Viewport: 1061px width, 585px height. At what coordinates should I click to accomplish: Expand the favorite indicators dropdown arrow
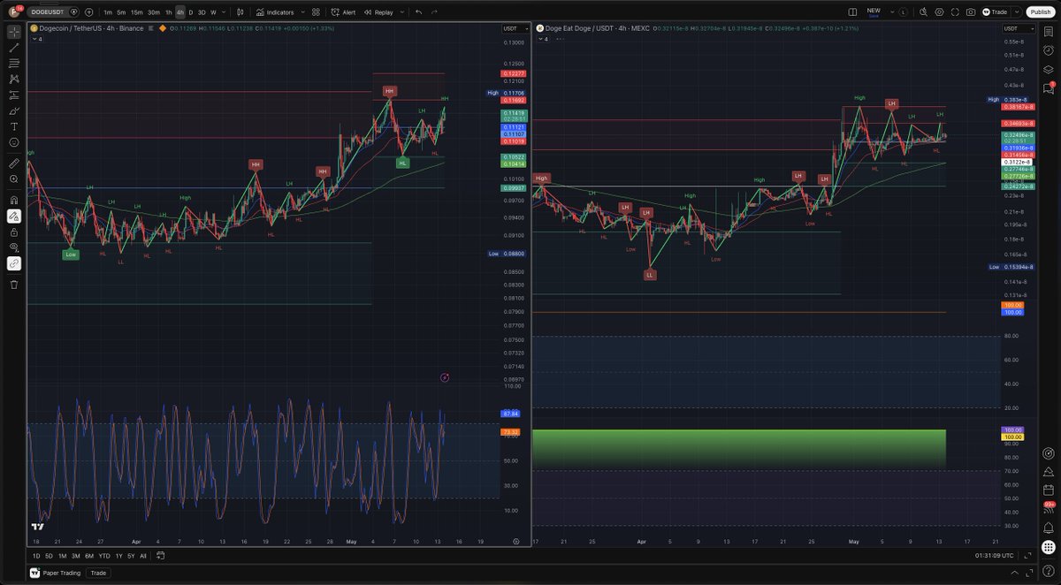pos(303,12)
